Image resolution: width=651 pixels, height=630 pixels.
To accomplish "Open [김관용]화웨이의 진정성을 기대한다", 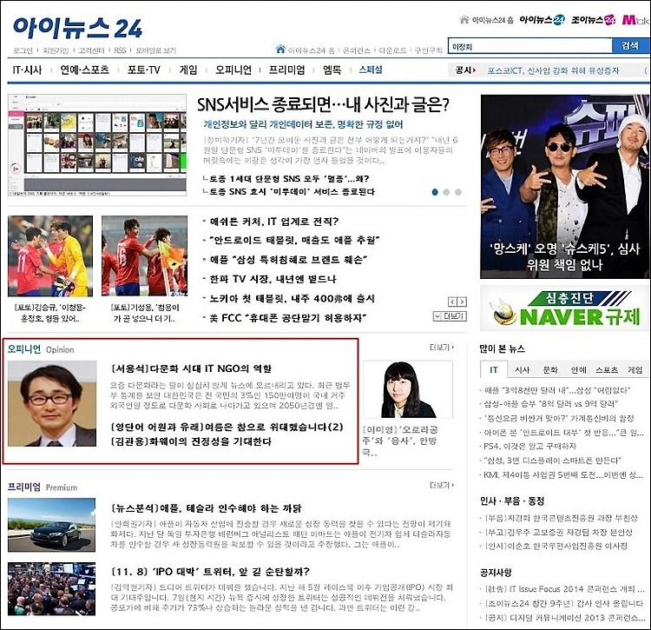I will tap(191, 441).
